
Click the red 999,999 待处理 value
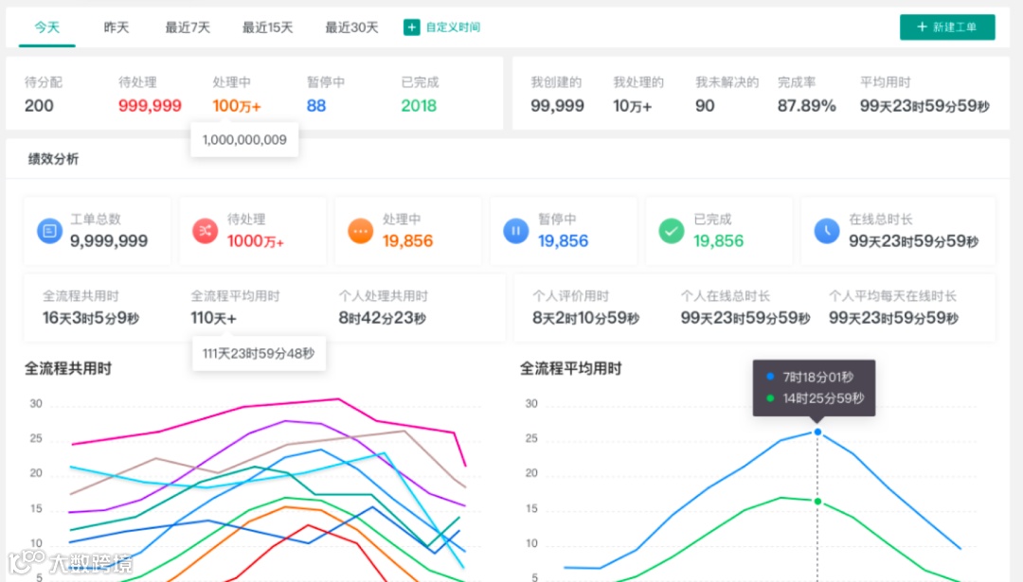(150, 106)
